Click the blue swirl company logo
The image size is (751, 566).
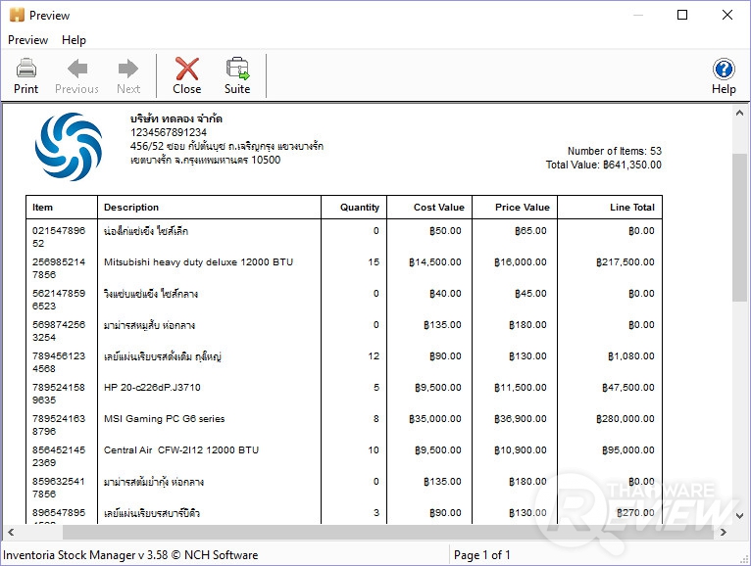coord(69,147)
